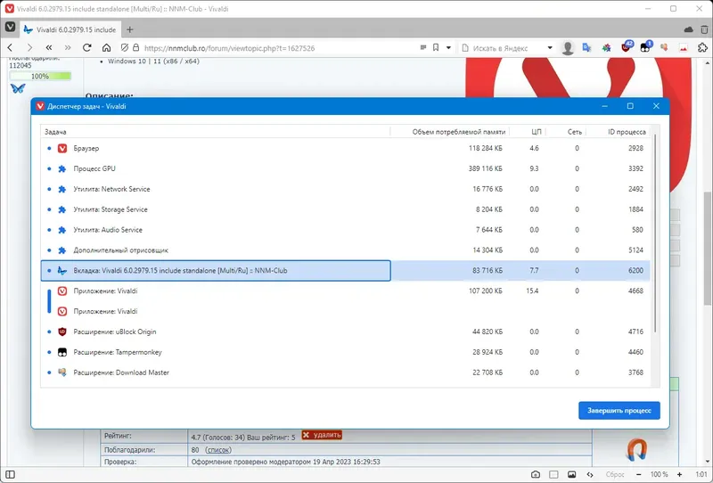
Task: Select the Процесс GPU row
Action: pos(346,168)
